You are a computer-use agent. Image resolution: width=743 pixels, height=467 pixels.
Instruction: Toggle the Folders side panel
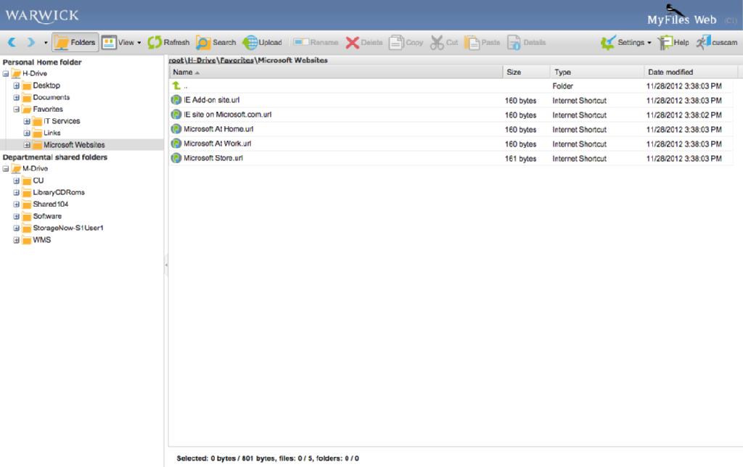75,42
